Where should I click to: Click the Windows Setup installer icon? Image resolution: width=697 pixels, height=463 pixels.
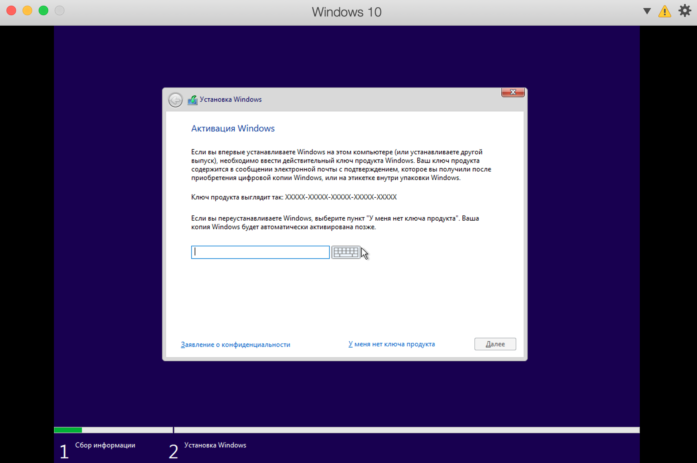click(192, 100)
